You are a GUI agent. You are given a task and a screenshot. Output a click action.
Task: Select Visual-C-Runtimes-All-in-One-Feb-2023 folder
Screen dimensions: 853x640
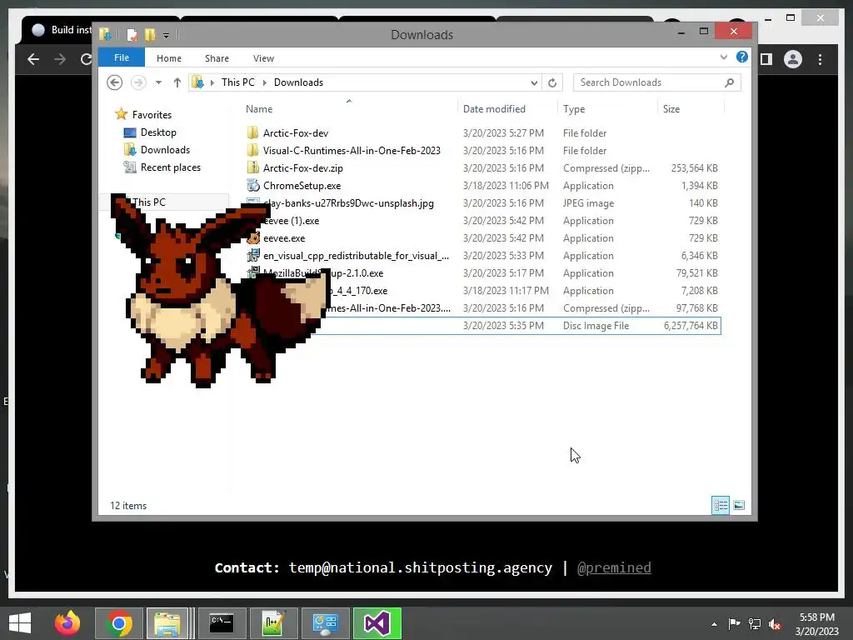352,150
